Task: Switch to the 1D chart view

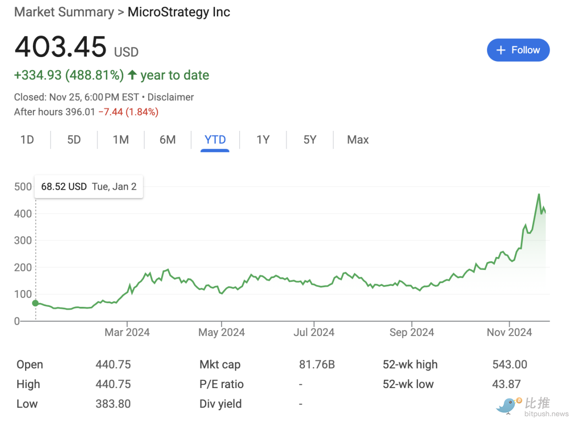Action: [26, 140]
